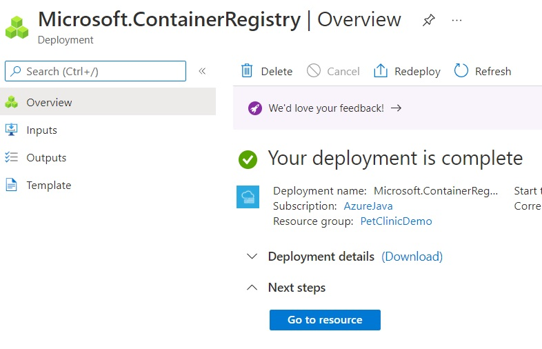Click the Cancel circle-slash icon

[x=314, y=70]
